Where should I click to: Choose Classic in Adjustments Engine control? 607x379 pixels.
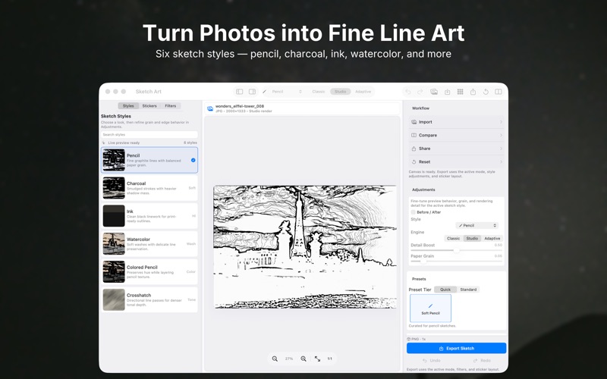point(453,239)
